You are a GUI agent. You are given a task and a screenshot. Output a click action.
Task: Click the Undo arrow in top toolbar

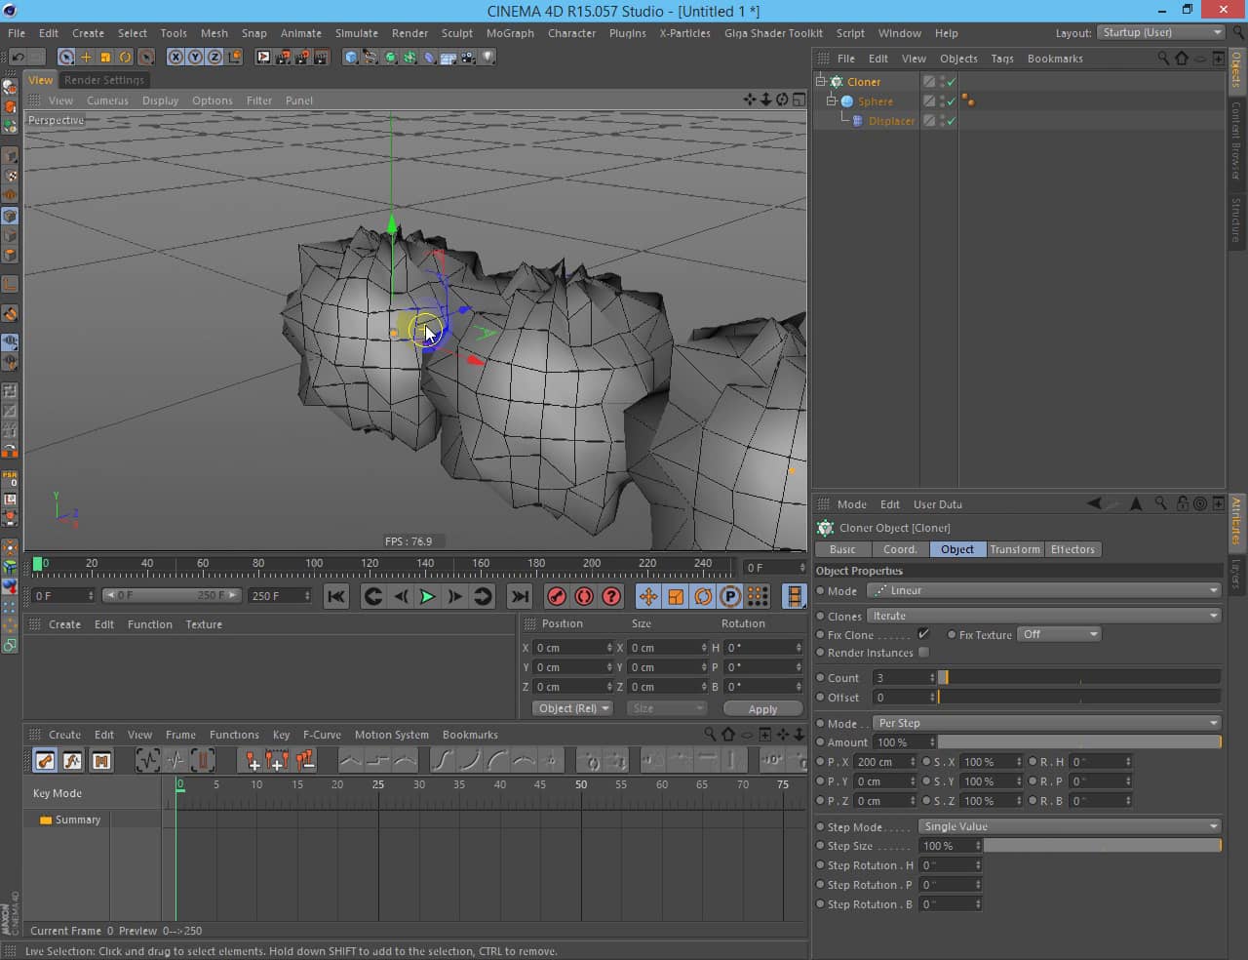(17, 58)
